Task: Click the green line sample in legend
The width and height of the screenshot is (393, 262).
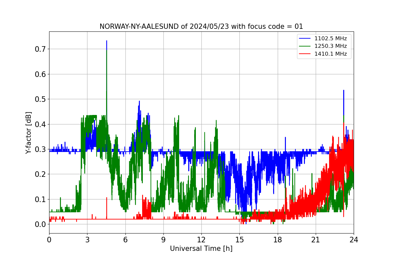Action: click(x=305, y=46)
